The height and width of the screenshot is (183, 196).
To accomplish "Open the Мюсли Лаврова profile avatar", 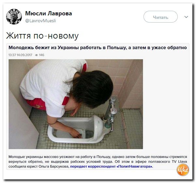I will point(14,17).
